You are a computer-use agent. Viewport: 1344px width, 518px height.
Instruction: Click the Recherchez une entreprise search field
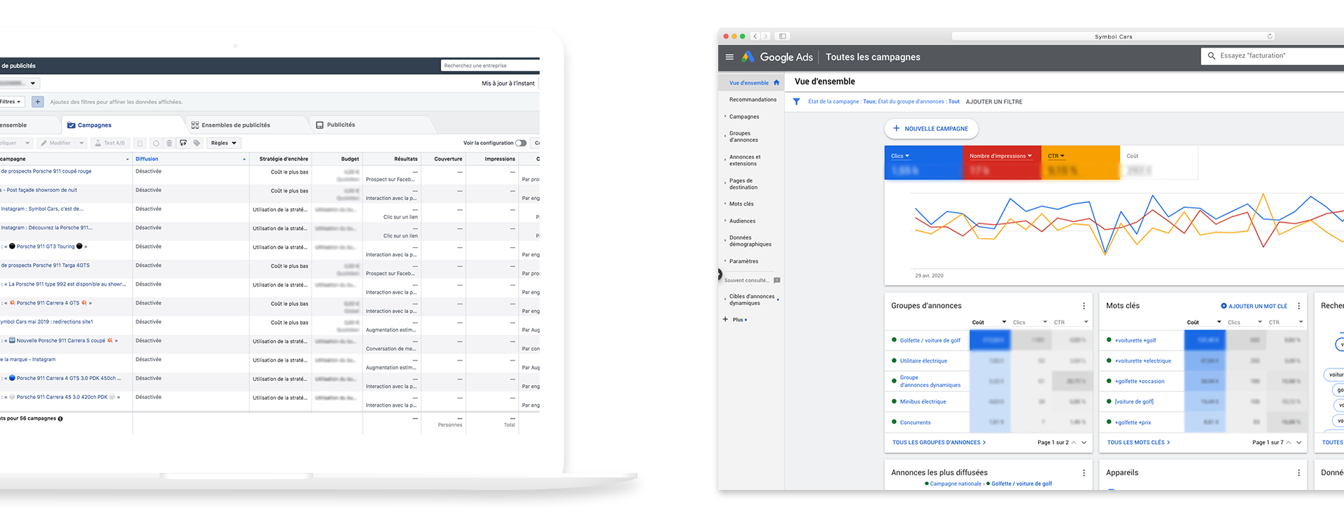point(490,66)
